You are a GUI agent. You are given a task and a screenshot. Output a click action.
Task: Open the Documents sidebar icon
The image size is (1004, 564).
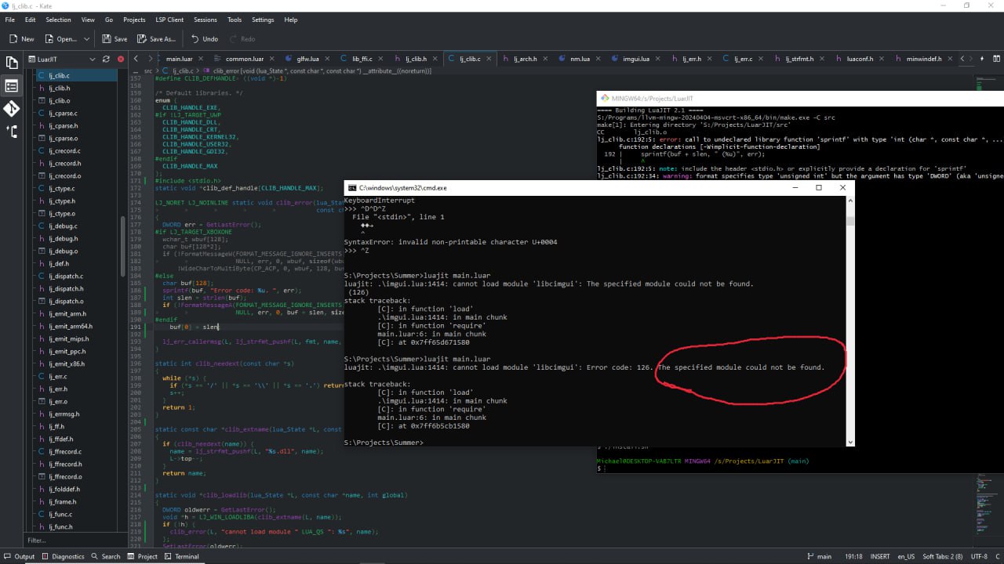point(12,62)
